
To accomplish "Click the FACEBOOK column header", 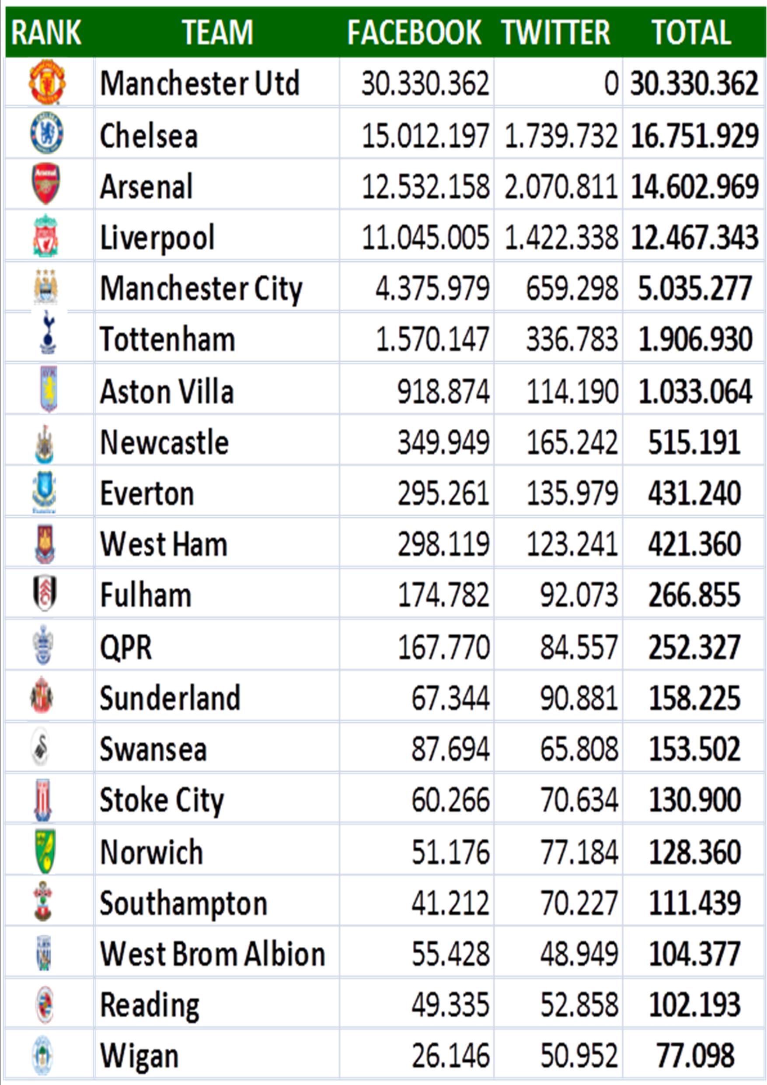I will [x=414, y=33].
